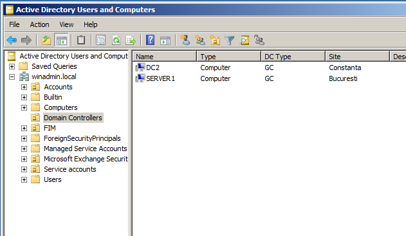Toggle Show/Hide Action Pane icon

[x=165, y=41]
